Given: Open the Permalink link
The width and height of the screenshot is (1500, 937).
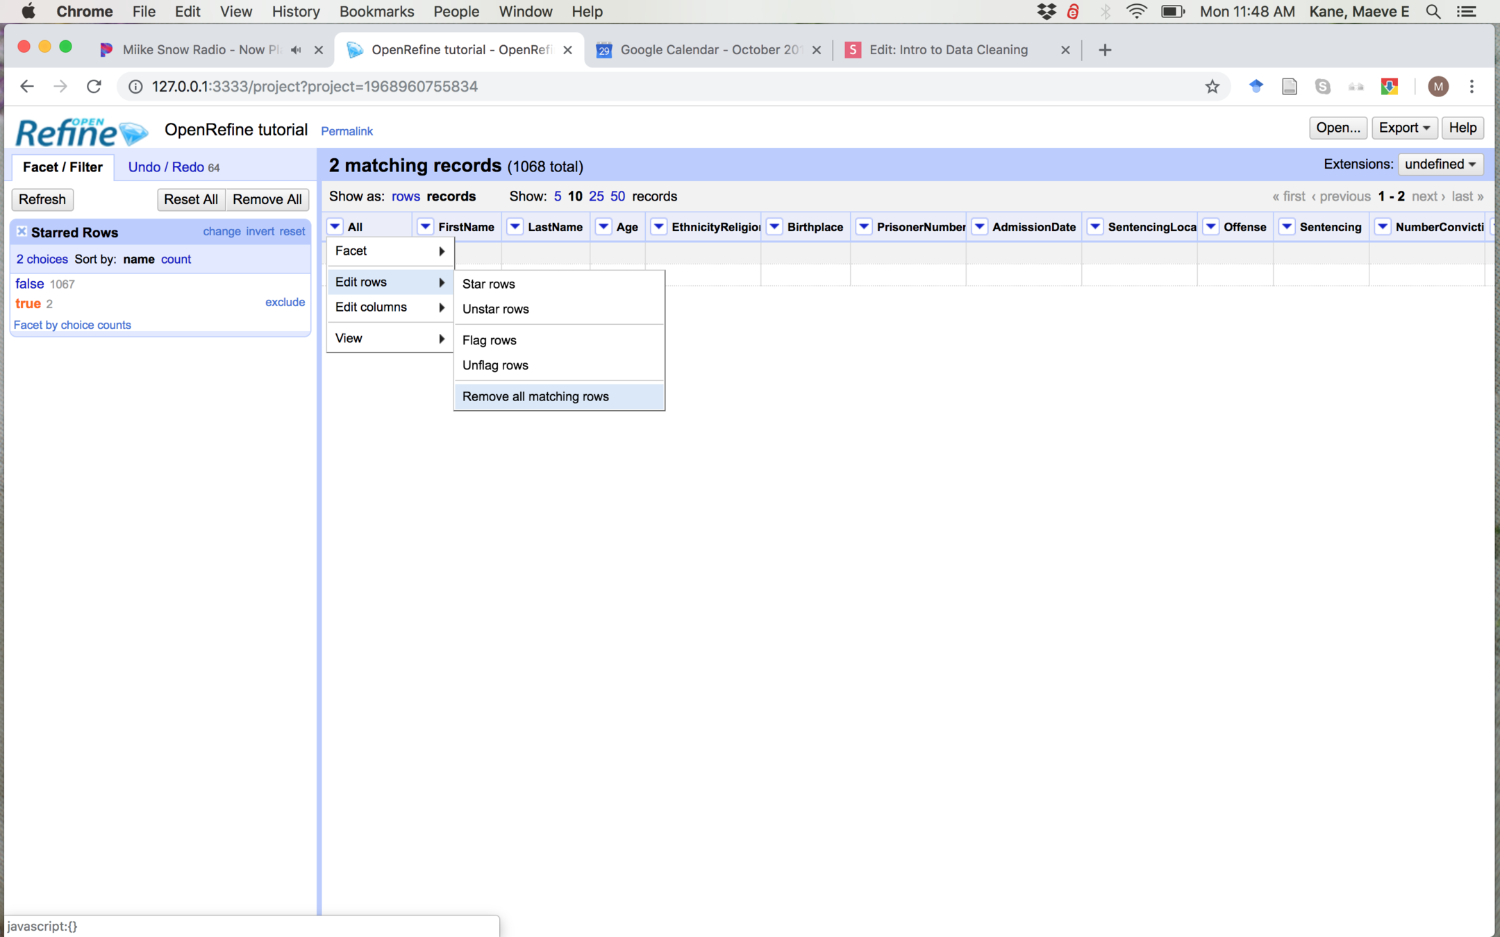Looking at the screenshot, I should tap(347, 131).
